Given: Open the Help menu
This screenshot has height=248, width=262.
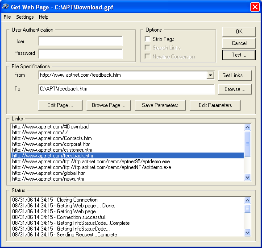Looking at the screenshot, I should pos(44,17).
